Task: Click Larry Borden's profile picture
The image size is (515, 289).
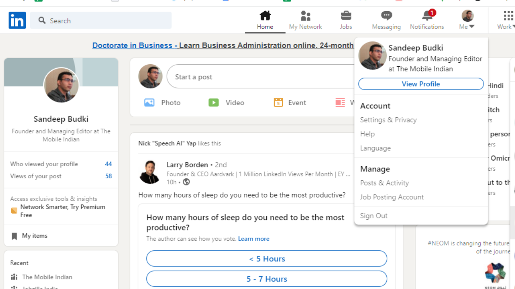Action: pos(150,172)
